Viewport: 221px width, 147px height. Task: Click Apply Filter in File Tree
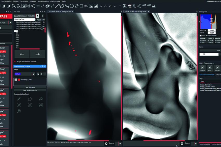pyautogui.click(x=41, y=20)
